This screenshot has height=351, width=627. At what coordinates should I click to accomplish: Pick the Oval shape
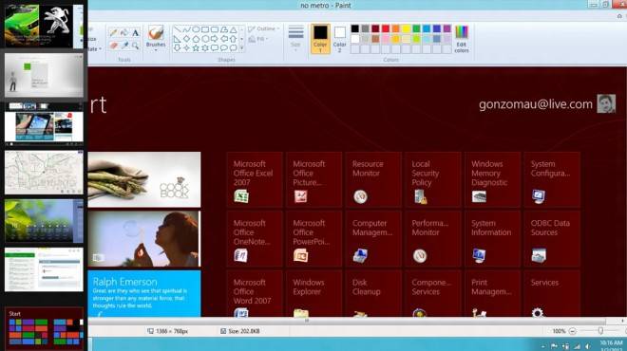196,30
